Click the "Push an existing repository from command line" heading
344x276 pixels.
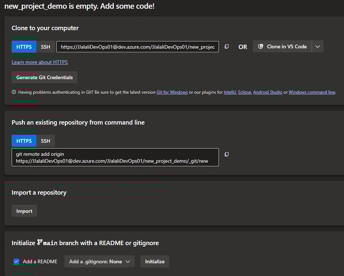coord(78,122)
